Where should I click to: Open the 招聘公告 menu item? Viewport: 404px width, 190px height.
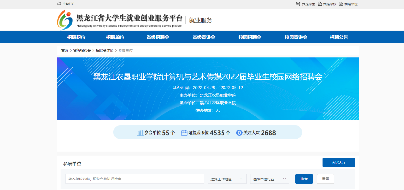339,37
